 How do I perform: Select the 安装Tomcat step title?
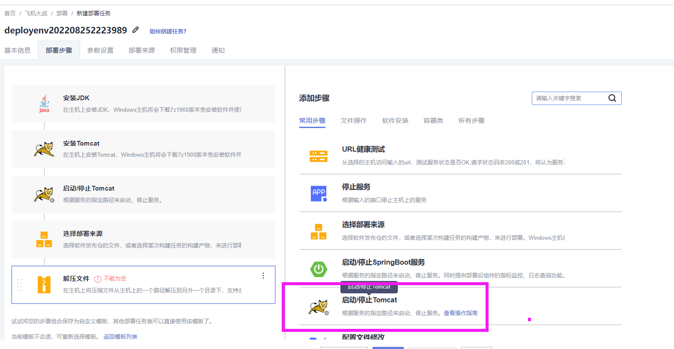click(x=81, y=143)
